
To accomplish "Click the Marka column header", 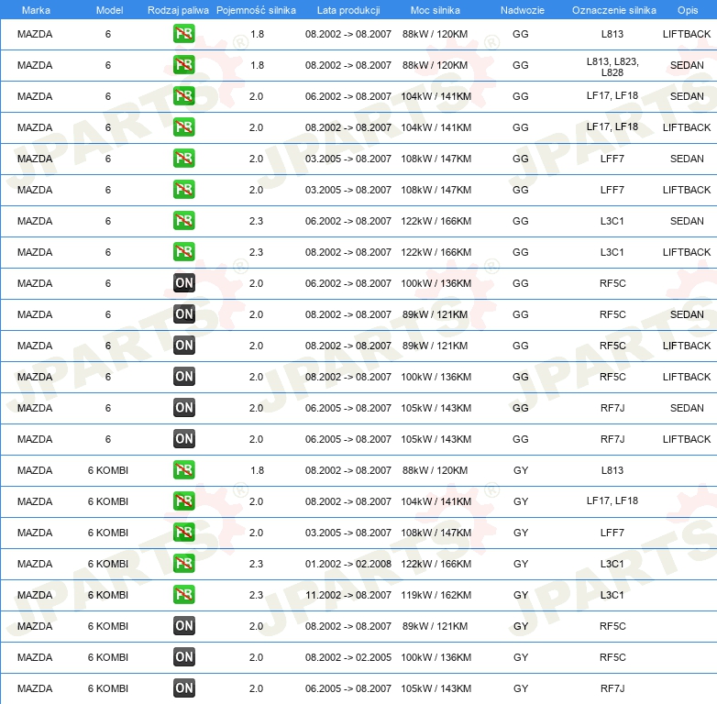I will pos(36,10).
